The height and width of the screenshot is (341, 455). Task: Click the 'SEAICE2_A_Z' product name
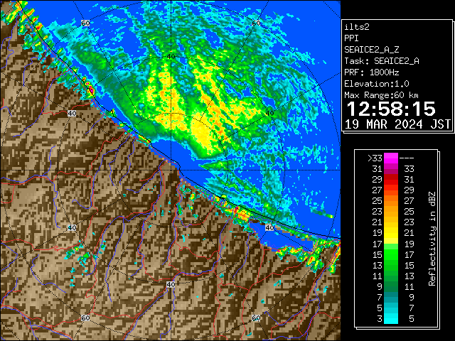click(x=372, y=50)
